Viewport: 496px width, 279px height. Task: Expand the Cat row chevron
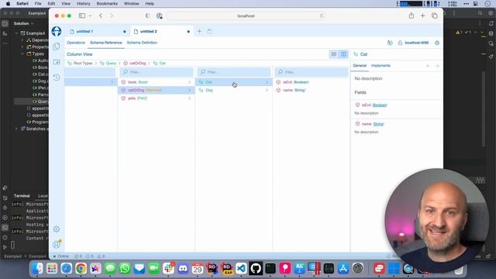267,82
